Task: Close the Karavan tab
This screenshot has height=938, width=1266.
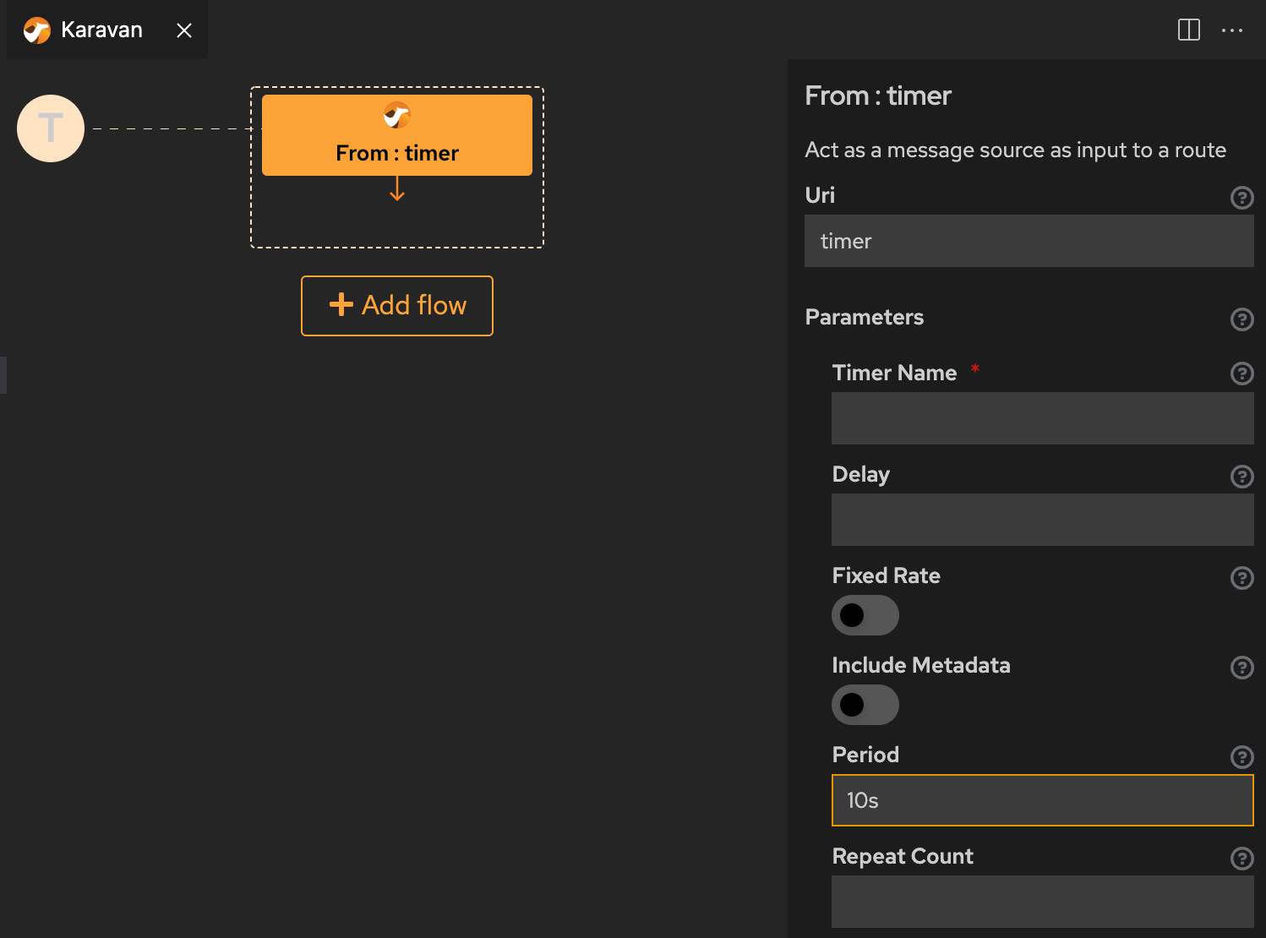Action: pos(184,30)
